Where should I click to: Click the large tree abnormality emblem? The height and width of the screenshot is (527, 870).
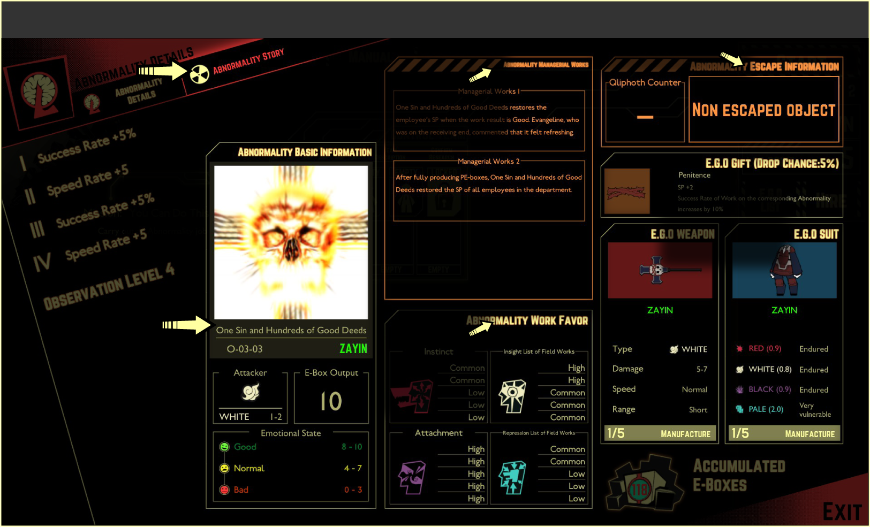click(x=39, y=93)
